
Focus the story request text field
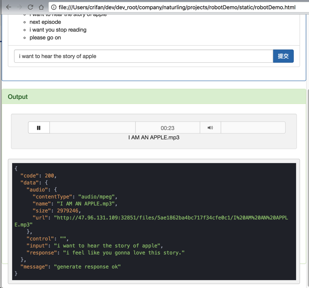pyautogui.click(x=143, y=56)
